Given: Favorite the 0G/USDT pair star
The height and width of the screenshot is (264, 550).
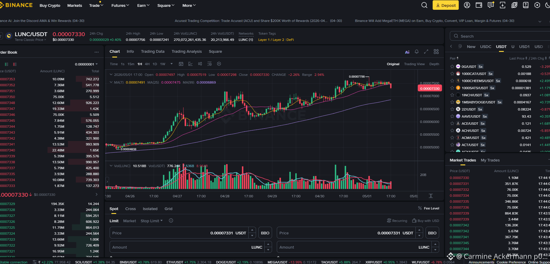Looking at the screenshot, I should point(452,67).
